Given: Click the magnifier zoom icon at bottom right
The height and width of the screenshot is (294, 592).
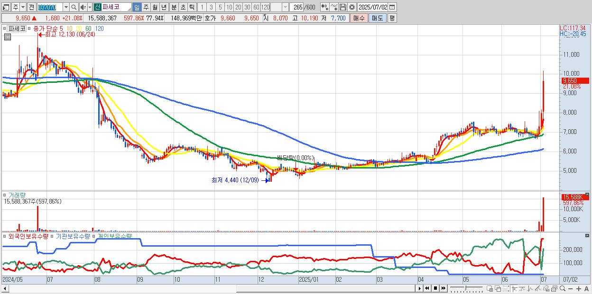Looking at the screenshot, I should [563, 288].
